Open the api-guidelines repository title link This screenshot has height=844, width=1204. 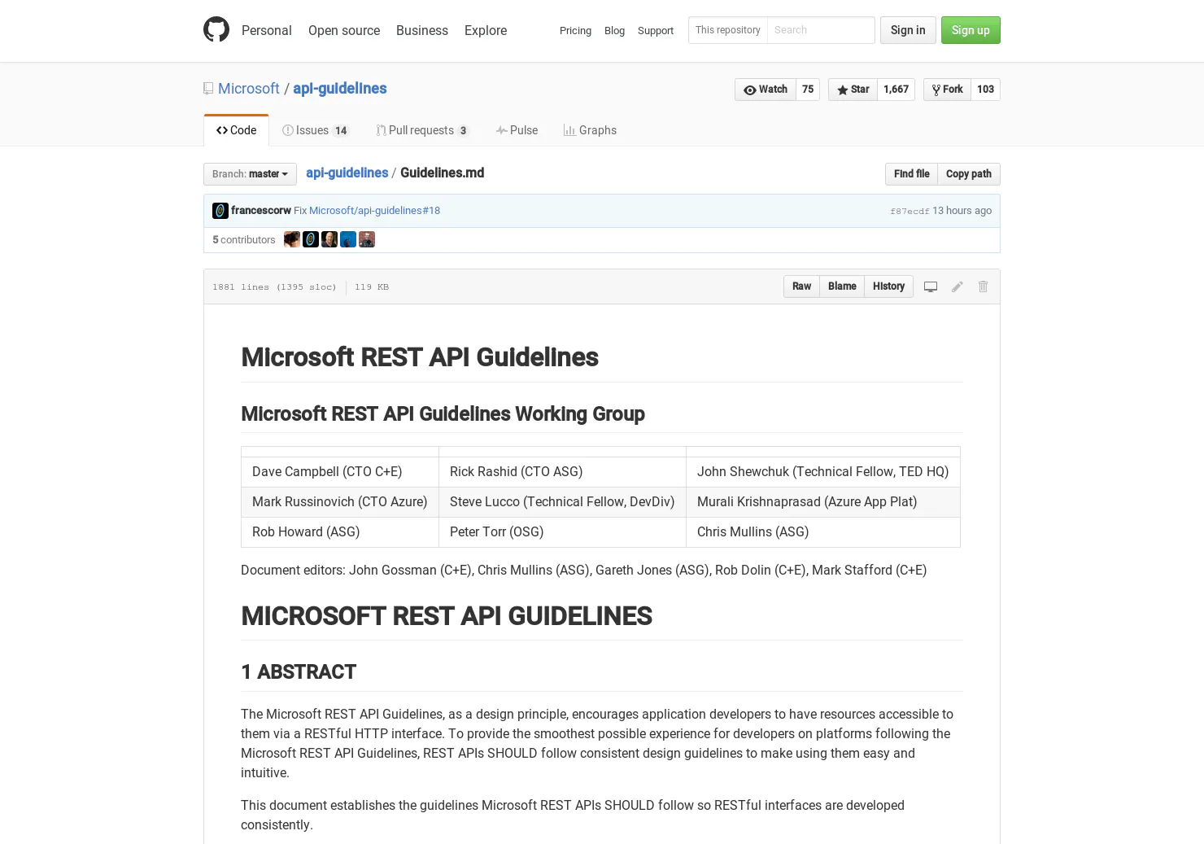point(340,89)
